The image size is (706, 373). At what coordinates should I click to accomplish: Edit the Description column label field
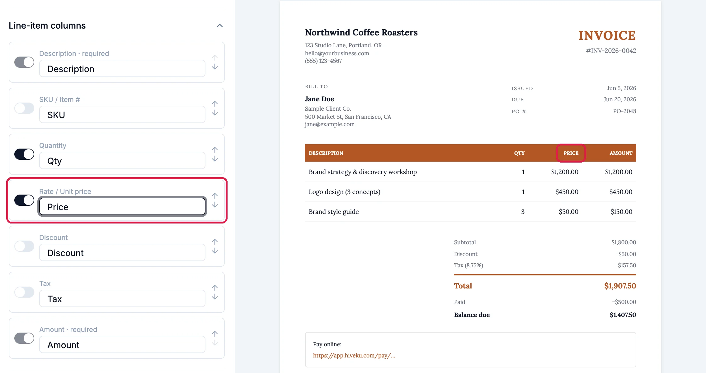[x=122, y=69]
